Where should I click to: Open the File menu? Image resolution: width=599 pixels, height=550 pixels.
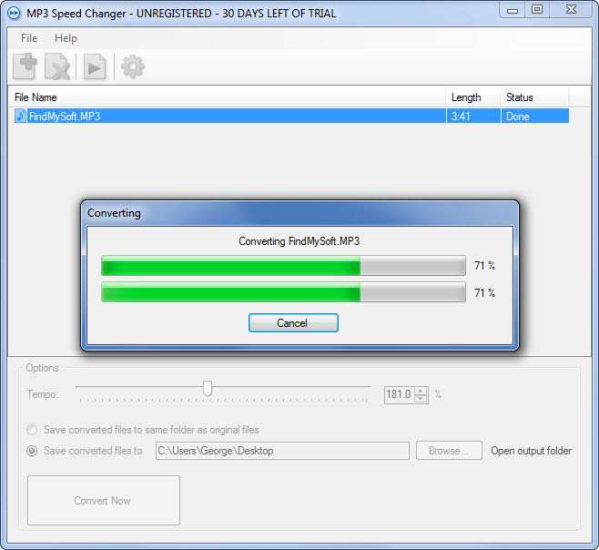coord(29,38)
